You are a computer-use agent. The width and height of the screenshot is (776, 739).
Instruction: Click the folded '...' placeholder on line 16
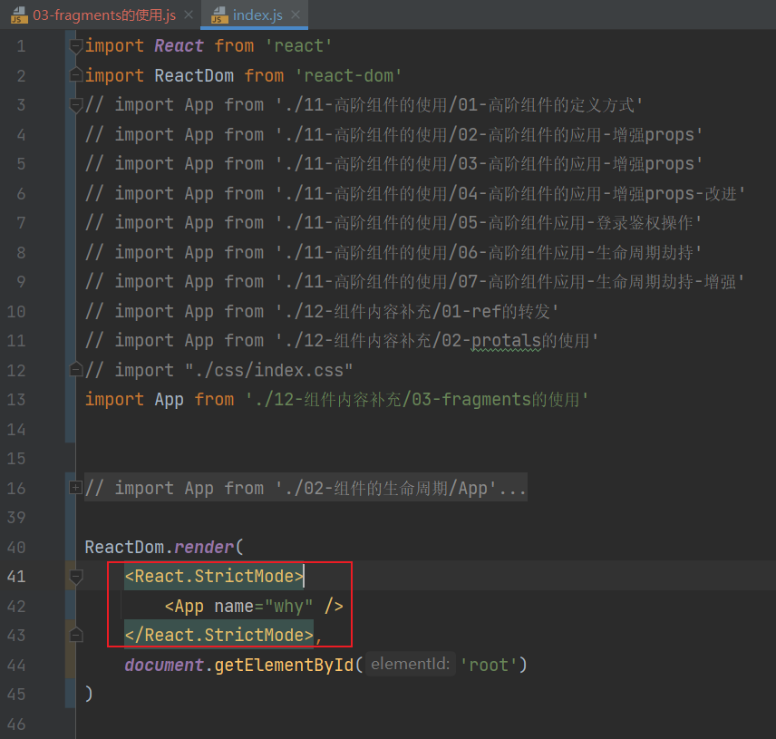pos(512,489)
